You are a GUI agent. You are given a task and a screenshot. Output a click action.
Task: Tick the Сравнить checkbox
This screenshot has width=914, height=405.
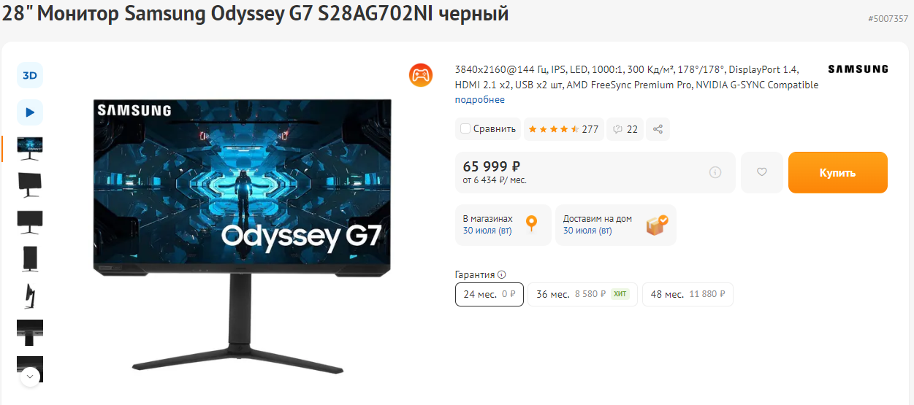(465, 129)
